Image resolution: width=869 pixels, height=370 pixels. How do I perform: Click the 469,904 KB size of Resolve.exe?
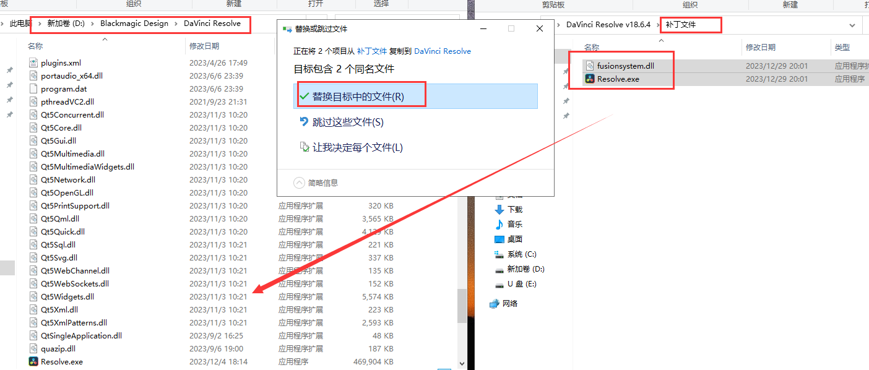tap(373, 361)
